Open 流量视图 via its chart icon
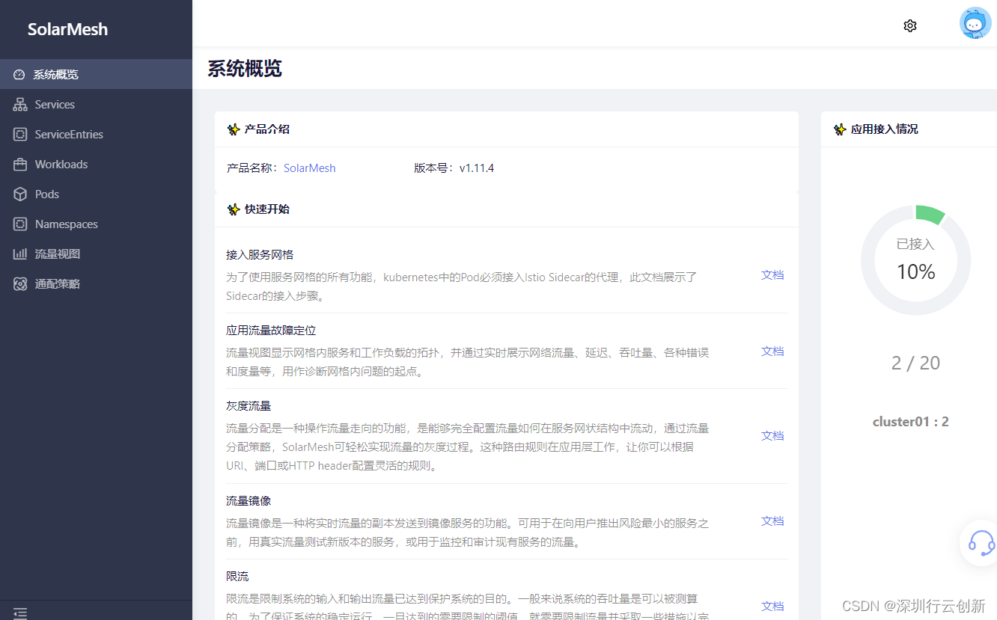The height and width of the screenshot is (620, 997). click(19, 254)
